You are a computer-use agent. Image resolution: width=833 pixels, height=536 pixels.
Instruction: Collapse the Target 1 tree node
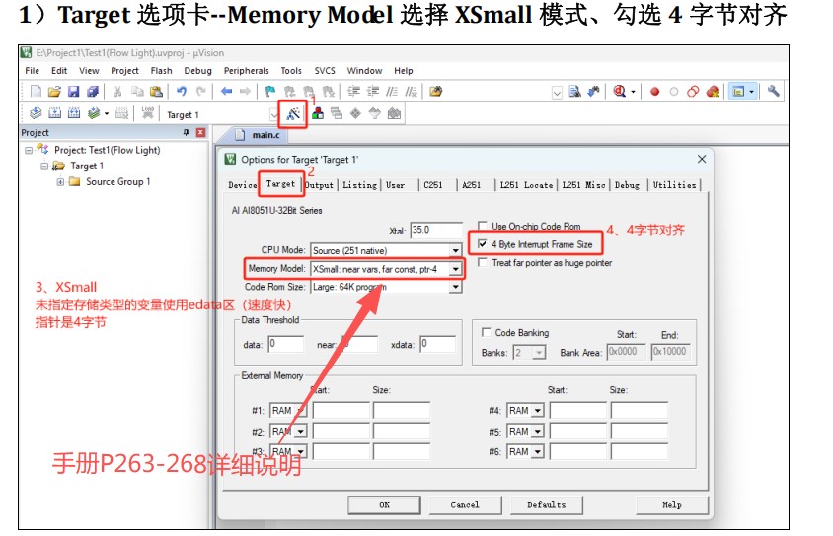[44, 166]
